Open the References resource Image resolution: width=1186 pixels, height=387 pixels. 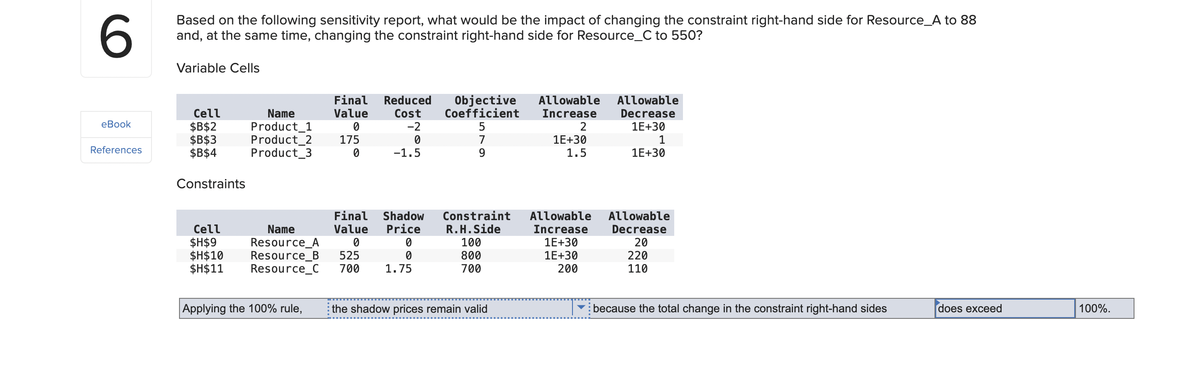click(x=116, y=150)
